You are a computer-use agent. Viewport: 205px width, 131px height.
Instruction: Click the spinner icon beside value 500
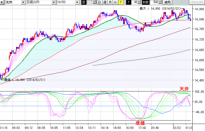[161, 2]
